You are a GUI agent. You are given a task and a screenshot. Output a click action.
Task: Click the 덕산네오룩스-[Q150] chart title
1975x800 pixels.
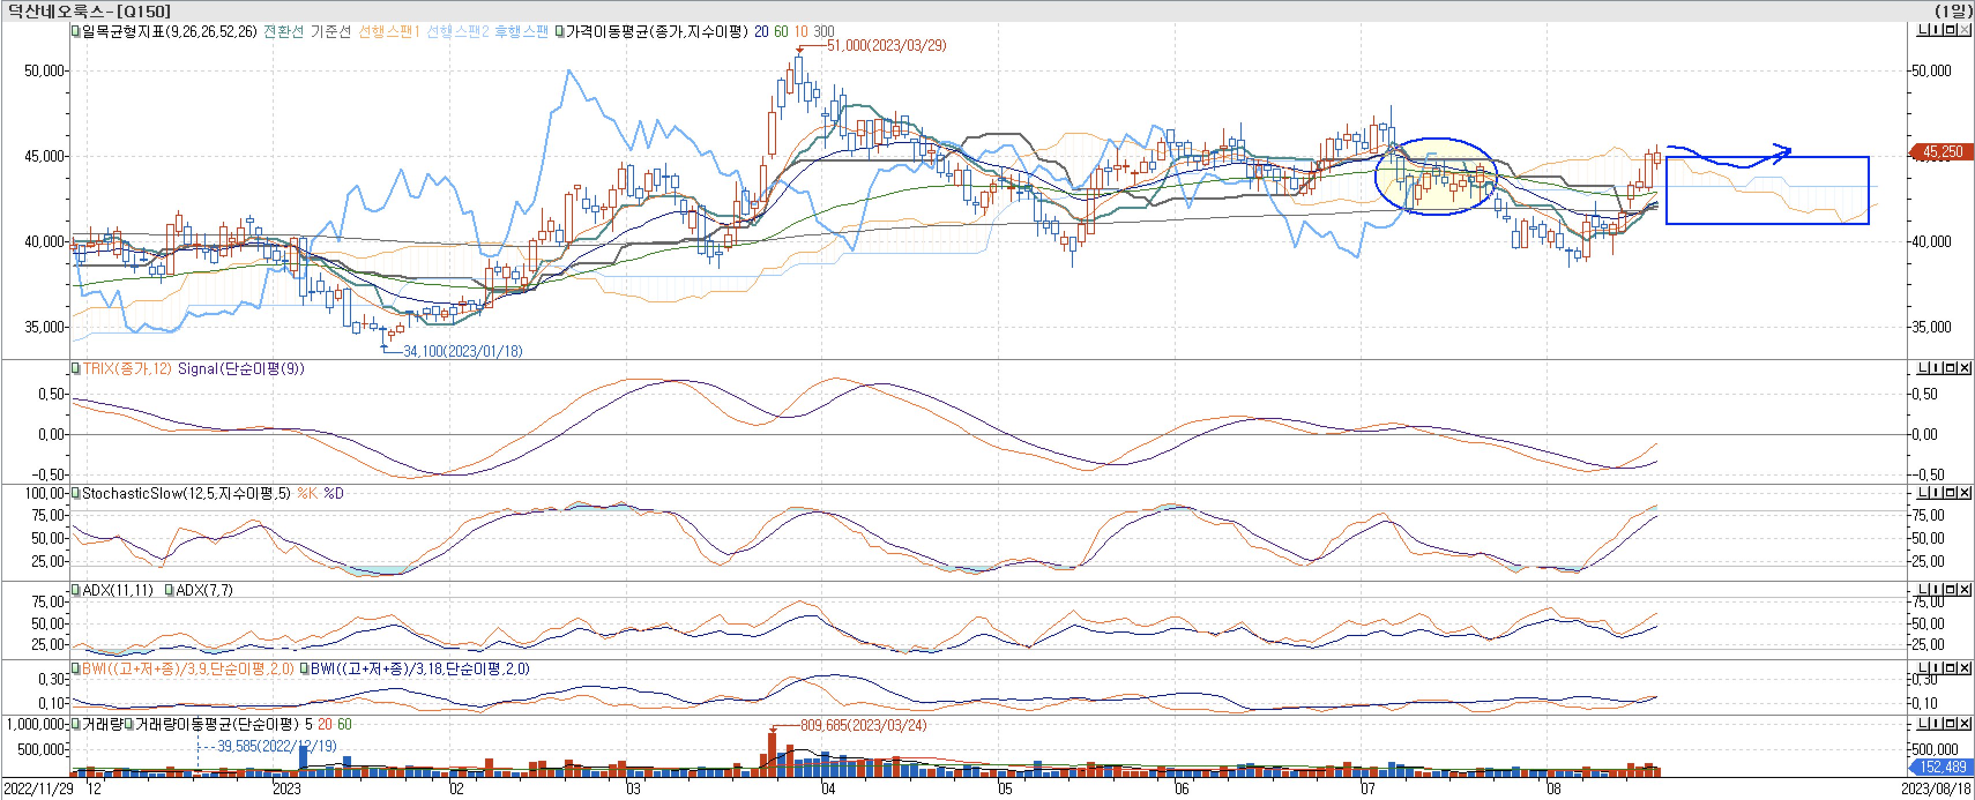pyautogui.click(x=89, y=11)
